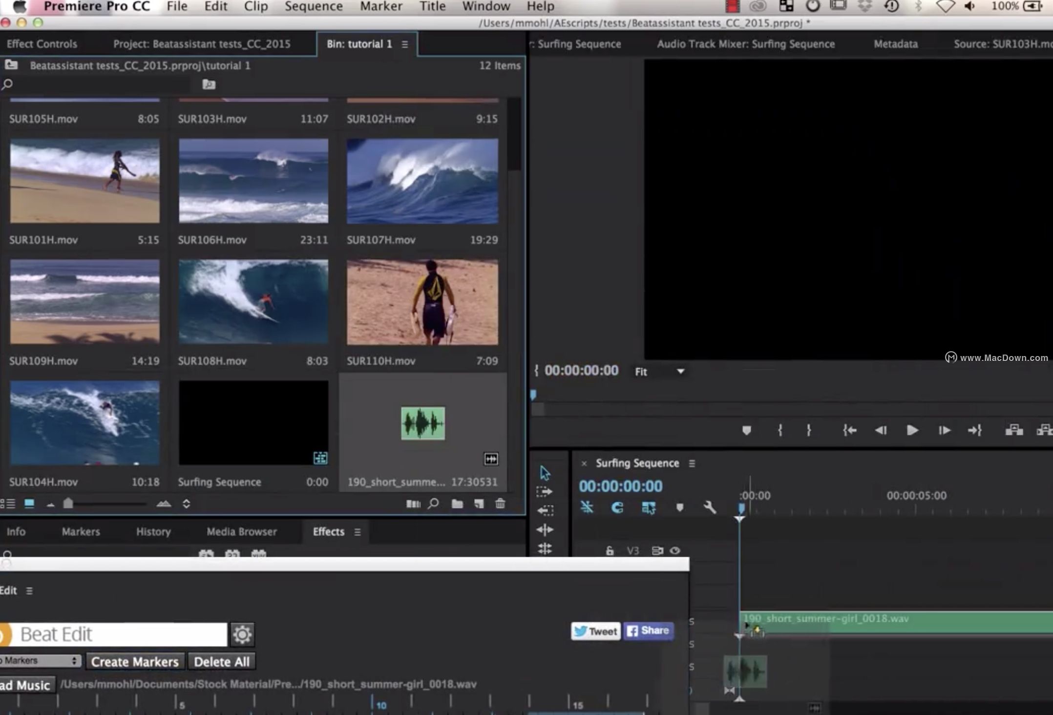
Task: Click the Delete All button
Action: [x=221, y=662]
